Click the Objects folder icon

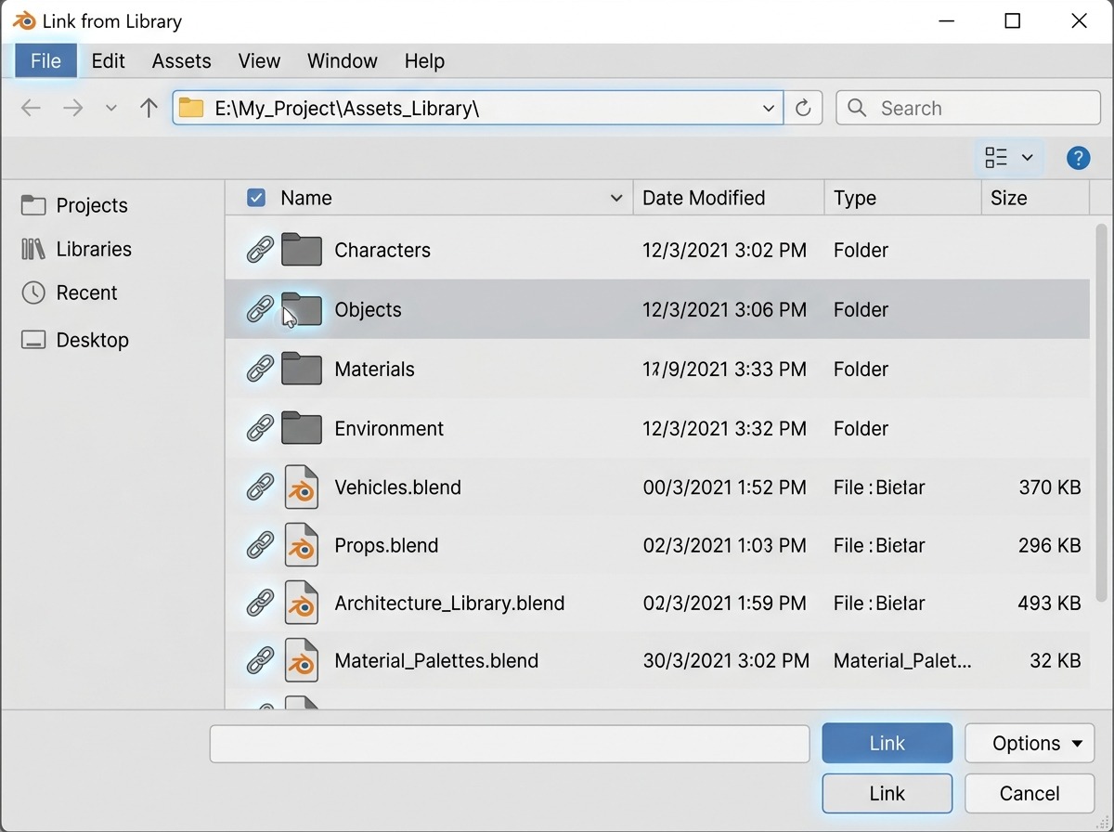pos(302,309)
